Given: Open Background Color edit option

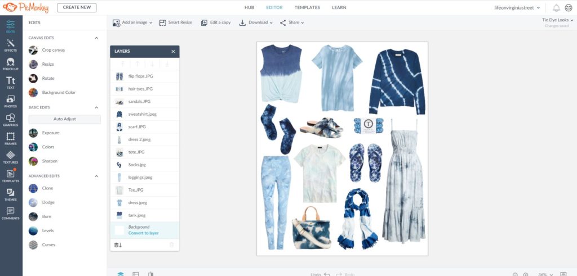Looking at the screenshot, I should pos(59,92).
